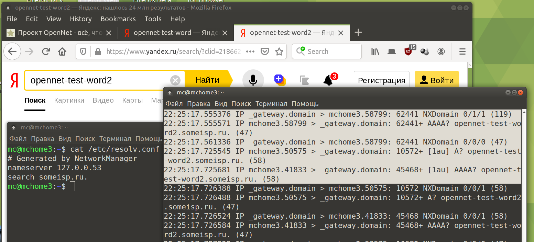Show site security padlock info
Viewport: 534px width, 242px height.
coord(98,51)
